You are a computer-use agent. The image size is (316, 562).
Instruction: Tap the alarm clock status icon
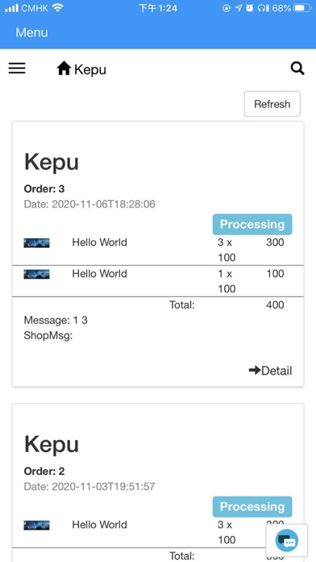click(x=250, y=8)
